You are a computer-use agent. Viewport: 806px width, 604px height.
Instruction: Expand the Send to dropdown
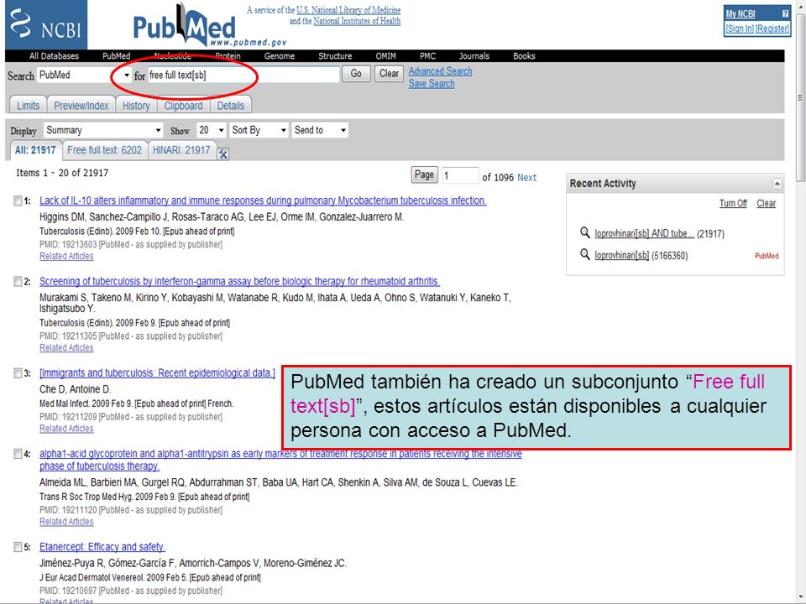(320, 131)
